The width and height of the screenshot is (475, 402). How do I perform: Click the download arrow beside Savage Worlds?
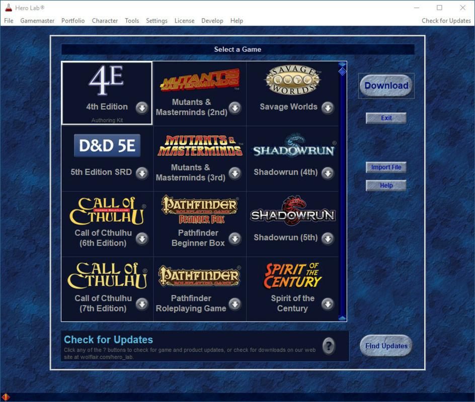pos(328,107)
